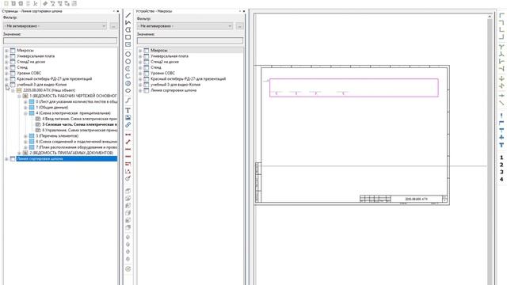Image resolution: width=507 pixels, height=285 pixels.
Task: Click number 1 icon in right toolbar
Action: [x=501, y=158]
